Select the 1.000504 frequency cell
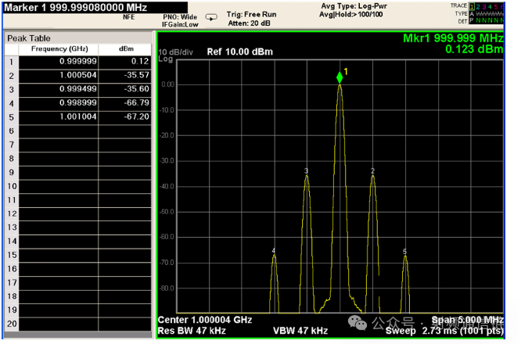Screen dimensions: 521x344 tap(59, 76)
